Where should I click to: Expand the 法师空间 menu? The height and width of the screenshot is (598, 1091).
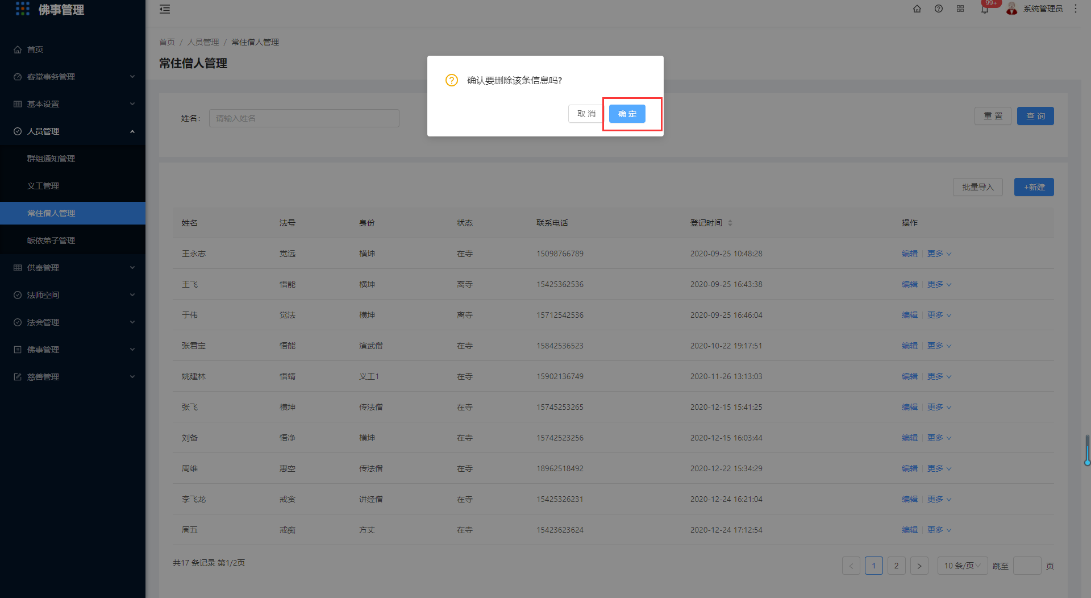[x=132, y=295]
